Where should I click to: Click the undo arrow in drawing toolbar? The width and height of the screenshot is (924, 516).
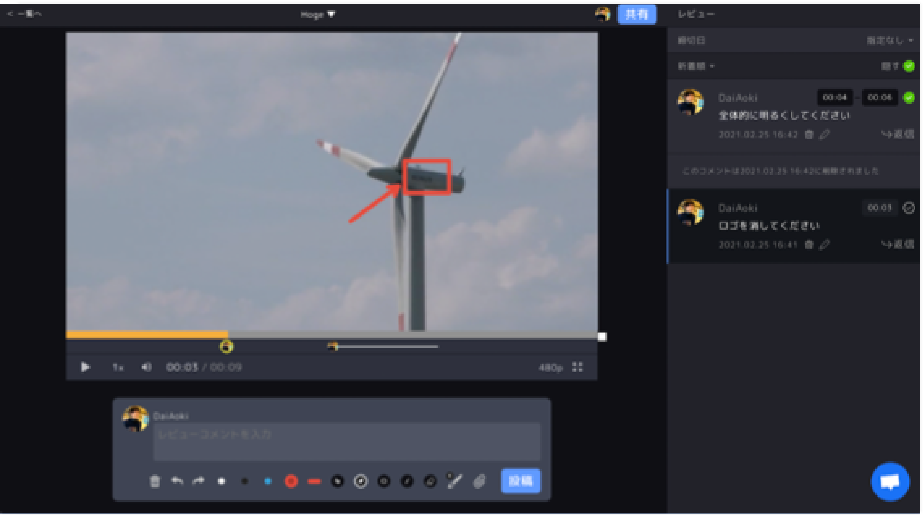tap(177, 481)
